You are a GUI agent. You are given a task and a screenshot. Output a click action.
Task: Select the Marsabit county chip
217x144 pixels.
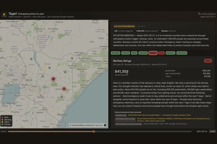(115, 53)
